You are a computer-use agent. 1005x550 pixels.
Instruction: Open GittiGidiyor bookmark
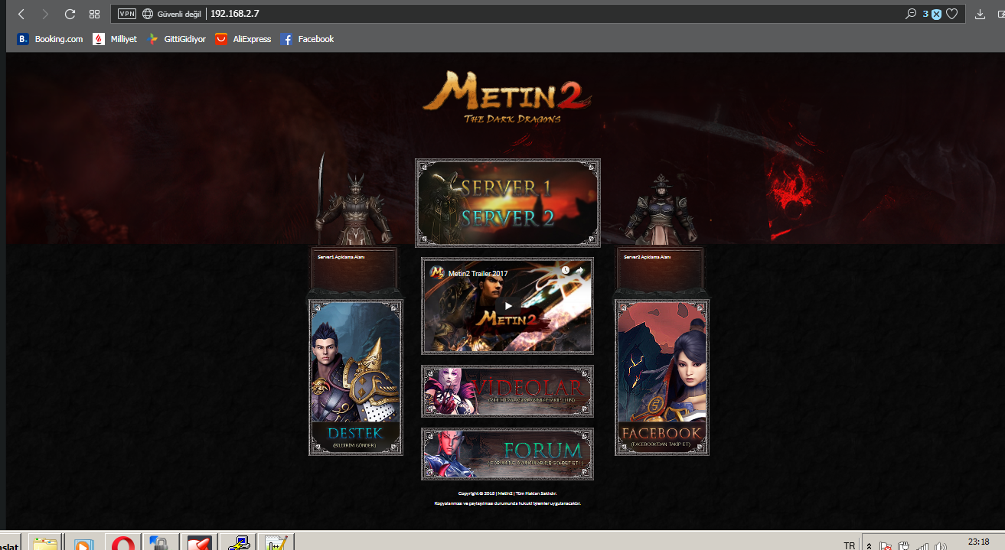click(176, 39)
